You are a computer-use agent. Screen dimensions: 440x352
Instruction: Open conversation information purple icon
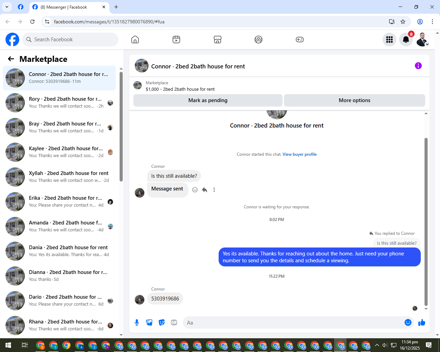(x=418, y=66)
